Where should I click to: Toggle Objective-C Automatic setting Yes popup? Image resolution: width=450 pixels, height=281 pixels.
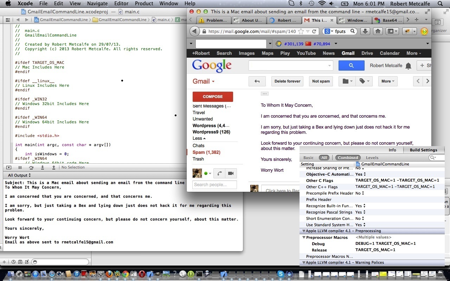(x=360, y=174)
